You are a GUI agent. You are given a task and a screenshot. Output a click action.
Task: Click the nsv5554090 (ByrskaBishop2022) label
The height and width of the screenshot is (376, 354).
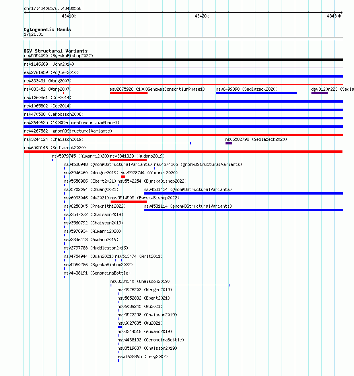[58, 56]
